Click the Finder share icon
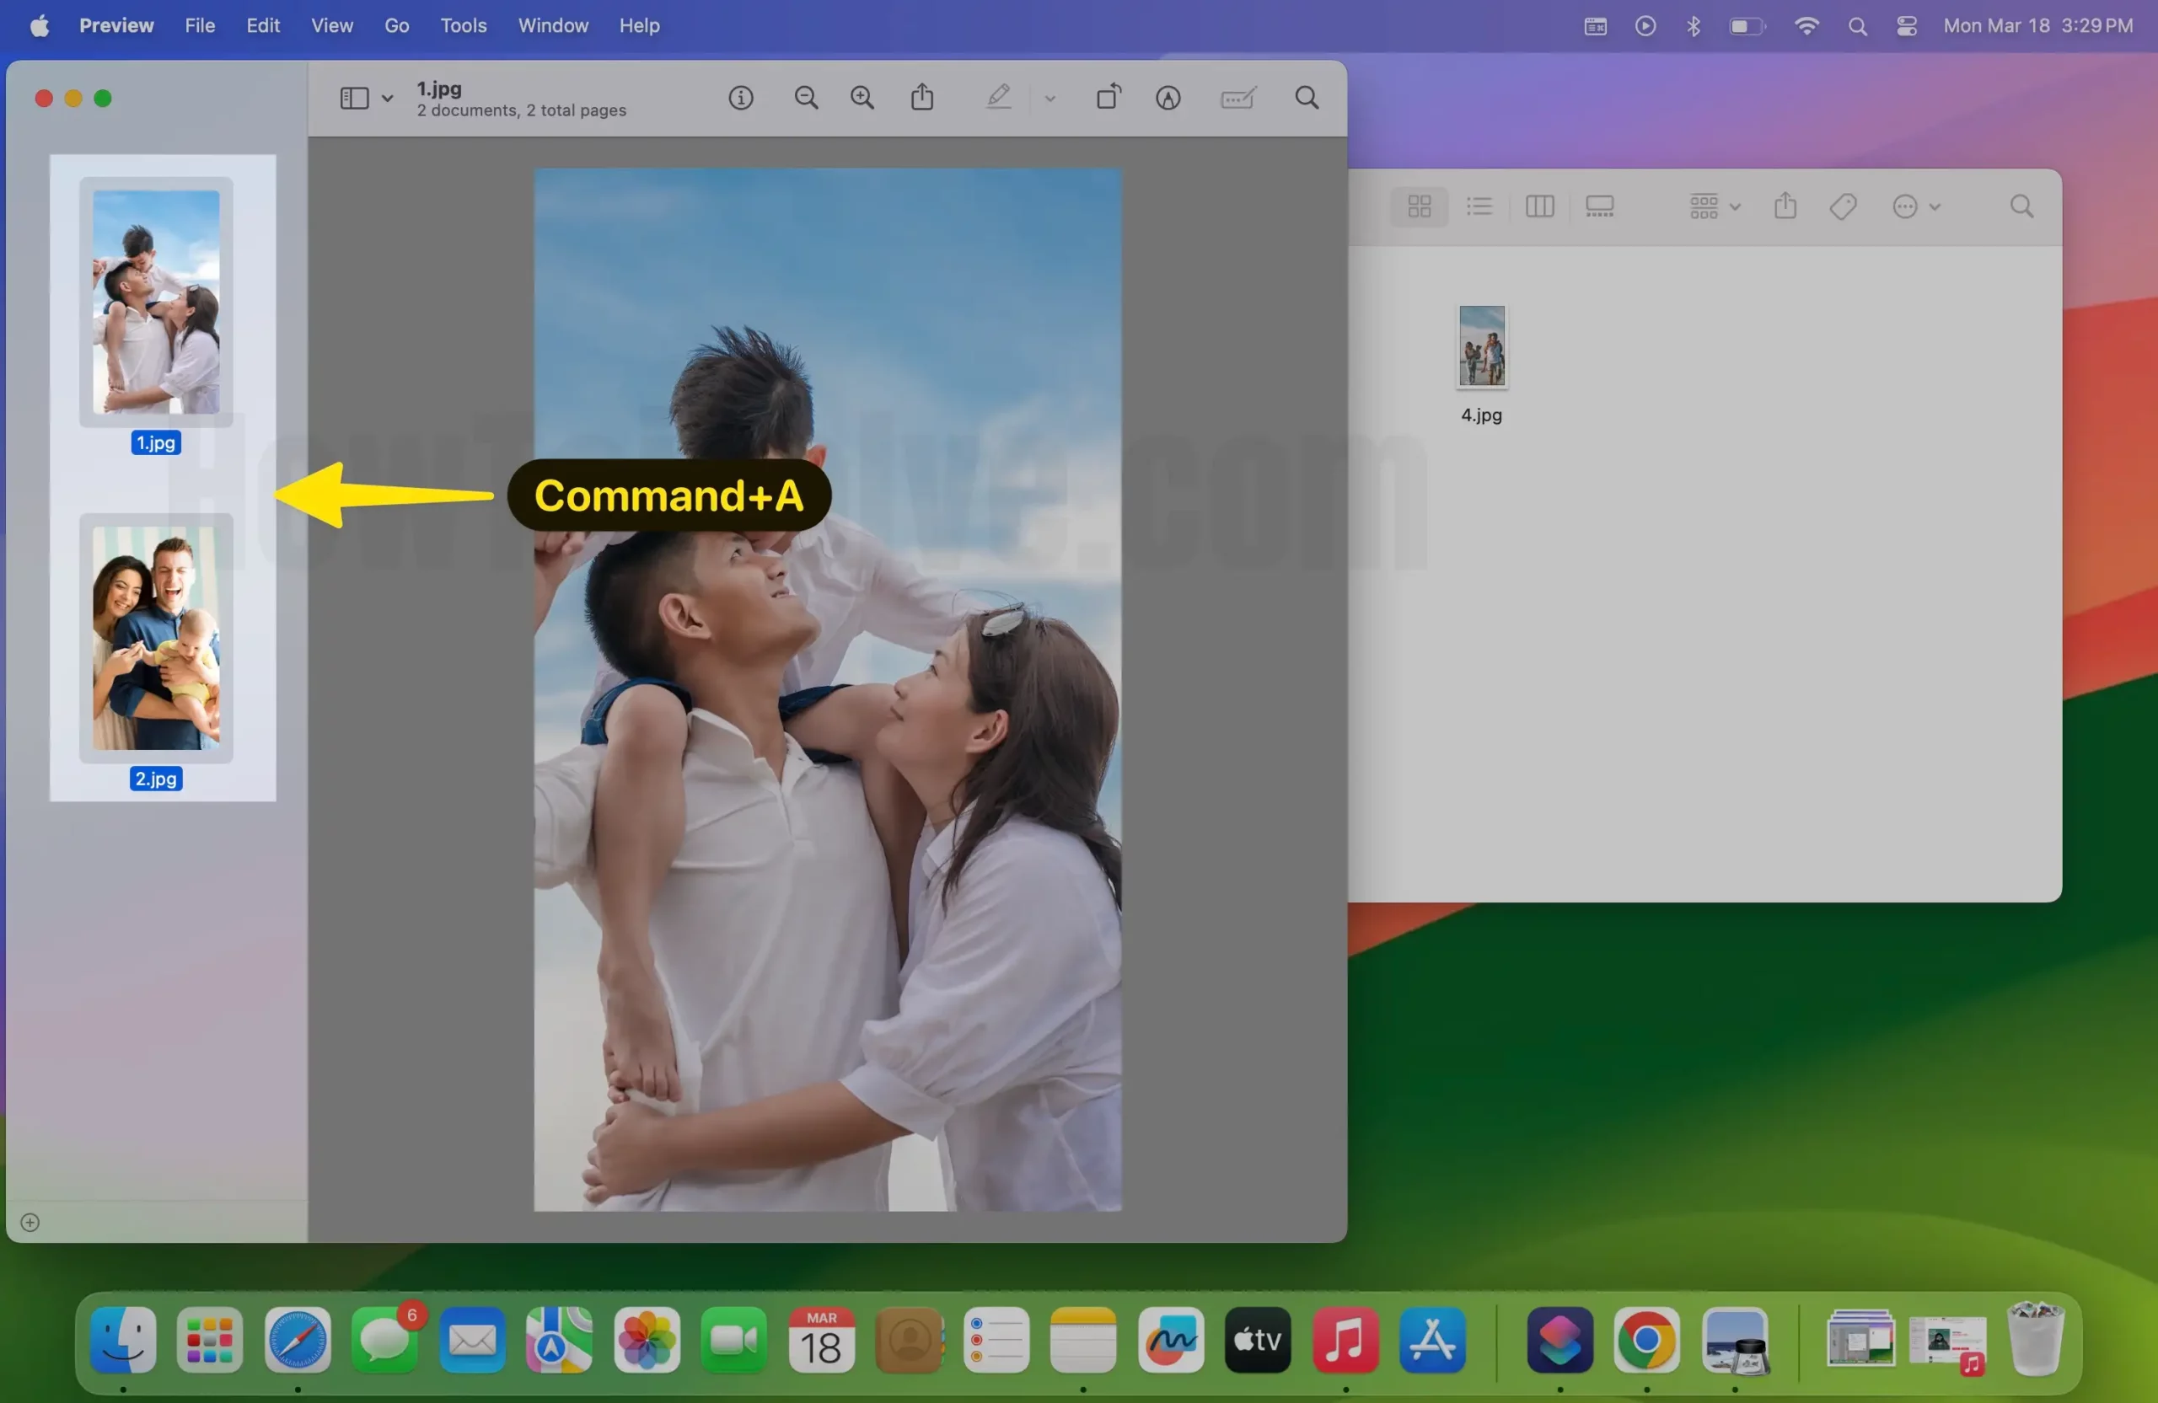Screen dimensions: 2158x1403 point(1785,206)
